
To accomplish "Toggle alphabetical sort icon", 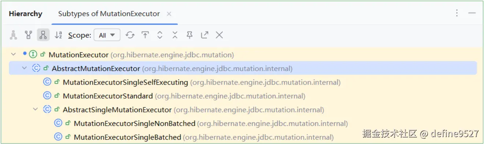I will point(58,35).
